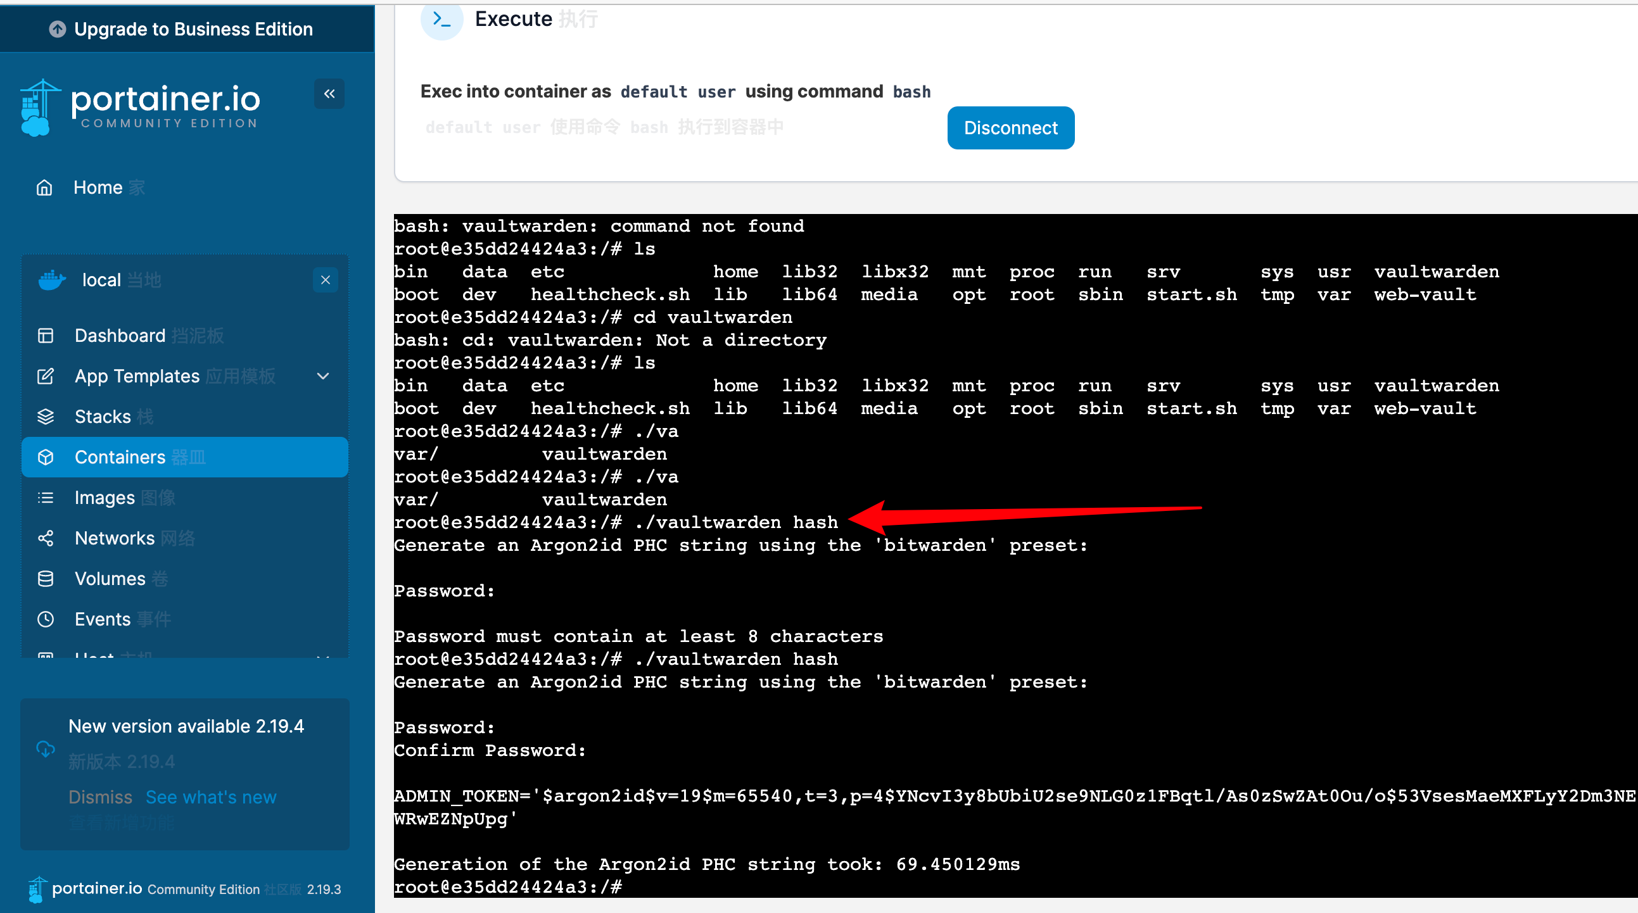Click the 'Execute' section heading
This screenshot has width=1638, height=913.
point(513,19)
